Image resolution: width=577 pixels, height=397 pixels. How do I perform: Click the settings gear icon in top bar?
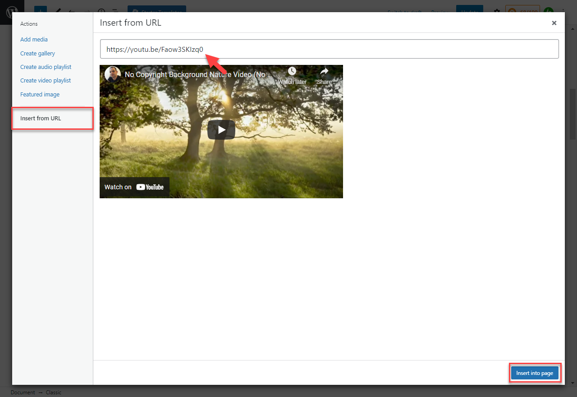[x=497, y=12]
